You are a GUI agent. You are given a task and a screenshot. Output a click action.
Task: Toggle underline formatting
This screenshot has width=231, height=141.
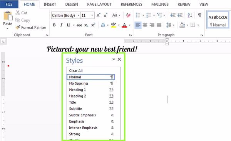tap(68, 25)
